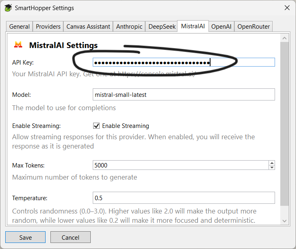
Task: Click the Model text field
Action: (x=183, y=94)
